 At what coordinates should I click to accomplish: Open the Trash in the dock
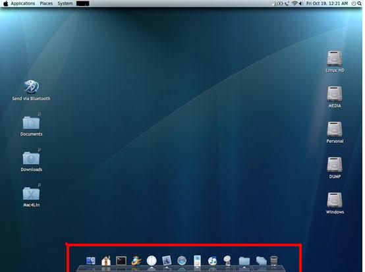click(274, 261)
